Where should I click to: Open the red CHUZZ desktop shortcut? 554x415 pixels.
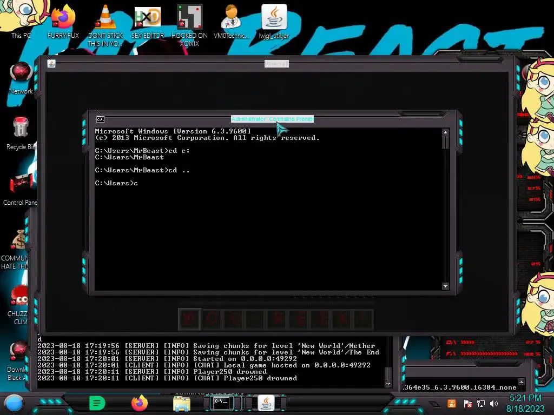click(x=18, y=304)
